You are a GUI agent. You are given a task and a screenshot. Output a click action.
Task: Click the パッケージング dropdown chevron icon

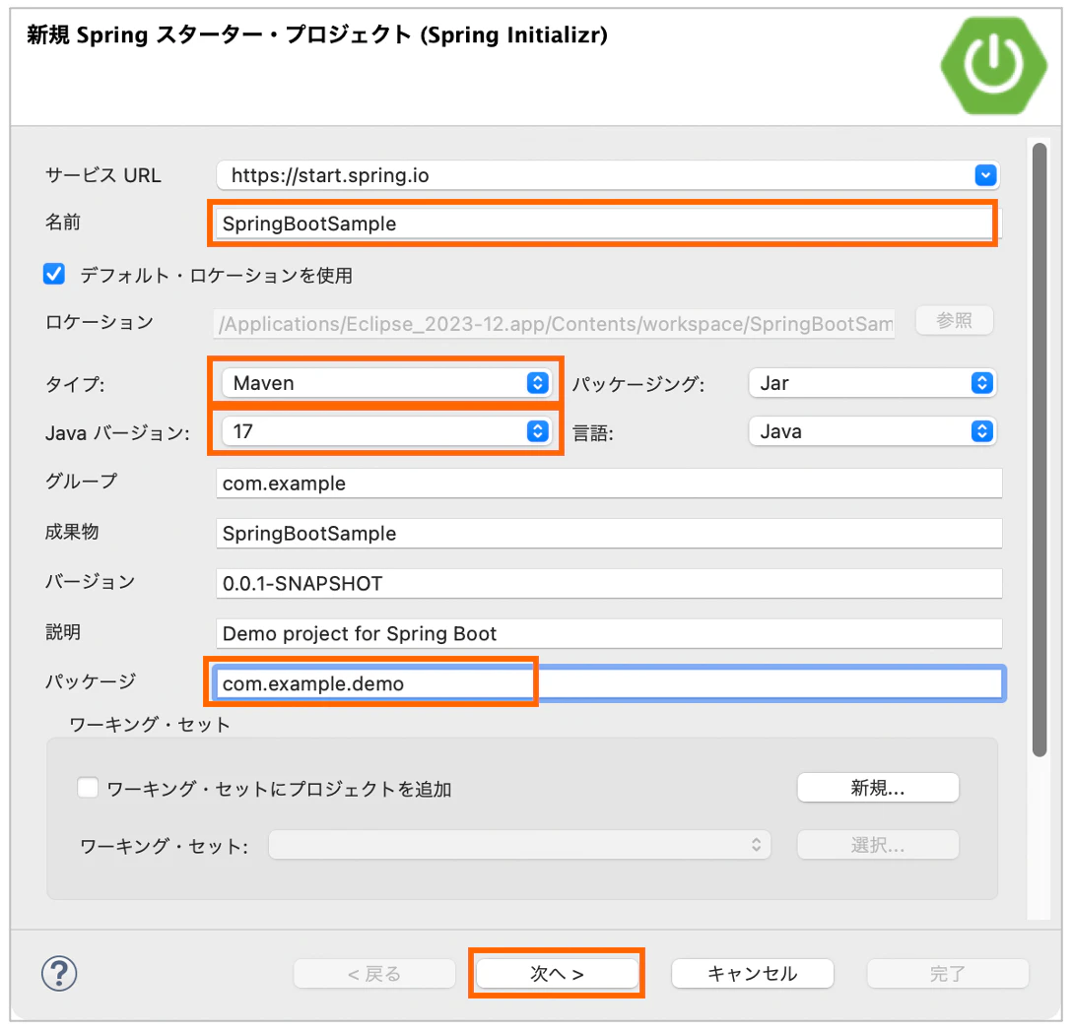tap(984, 383)
